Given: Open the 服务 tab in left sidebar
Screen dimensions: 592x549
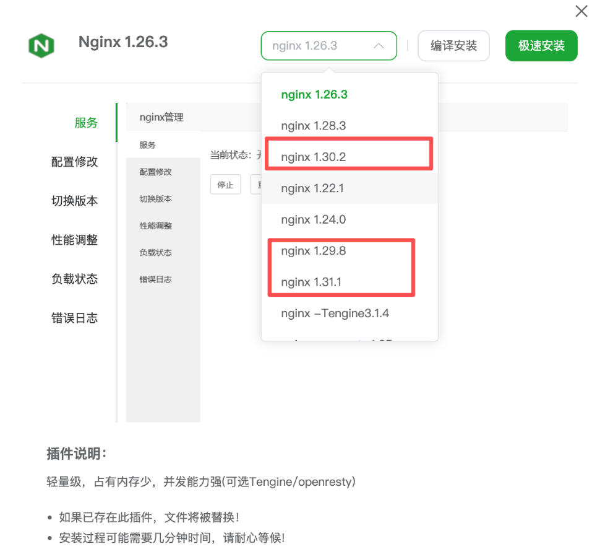Looking at the screenshot, I should (86, 123).
